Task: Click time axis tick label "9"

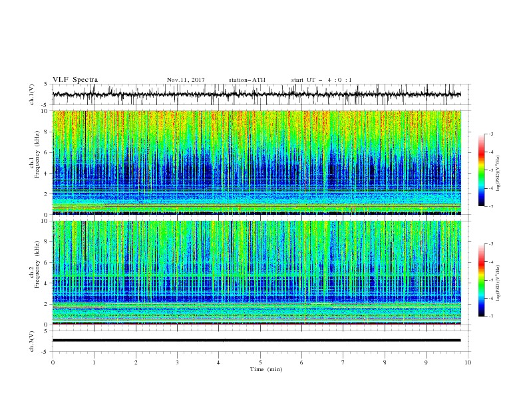Action: [426, 362]
